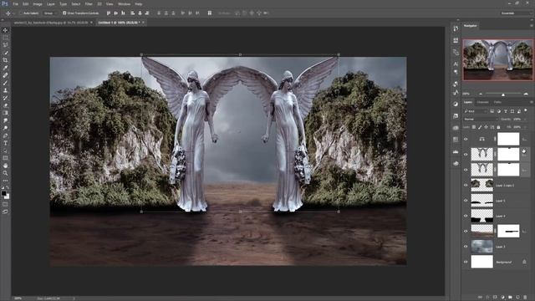Open the Layers panel options menu

[x=531, y=102]
